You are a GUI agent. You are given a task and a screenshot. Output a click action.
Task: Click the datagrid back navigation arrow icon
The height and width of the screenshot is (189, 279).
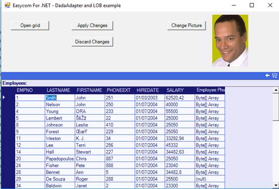point(267,75)
